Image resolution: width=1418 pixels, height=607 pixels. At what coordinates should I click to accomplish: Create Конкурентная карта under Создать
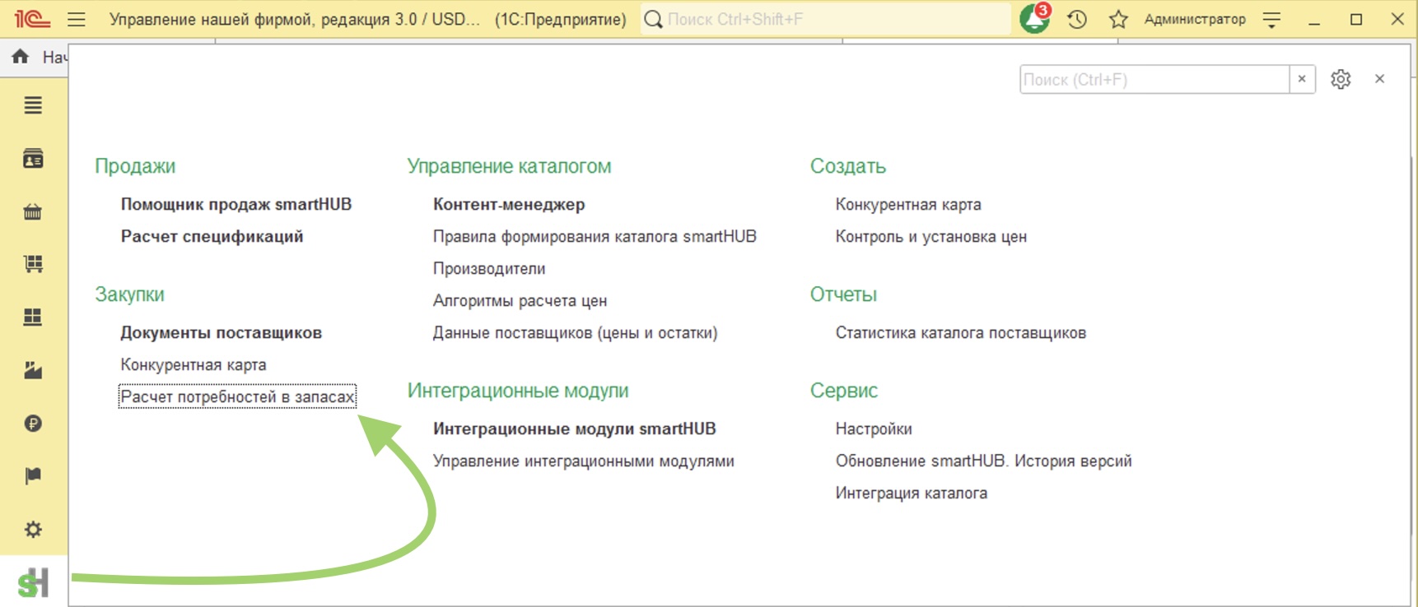point(908,204)
